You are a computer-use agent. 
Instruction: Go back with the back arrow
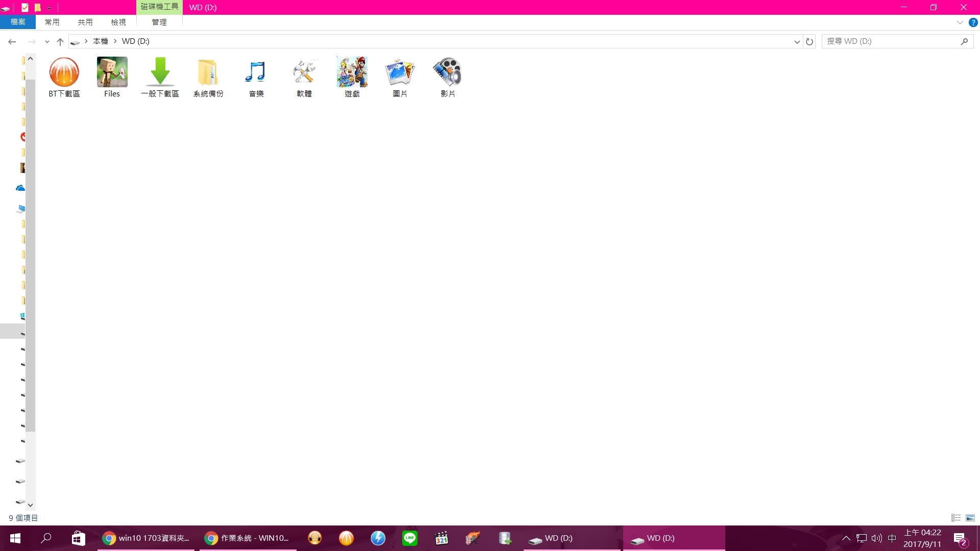[x=12, y=41]
